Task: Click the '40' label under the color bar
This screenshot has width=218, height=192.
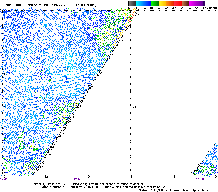Action: (x=189, y=8)
